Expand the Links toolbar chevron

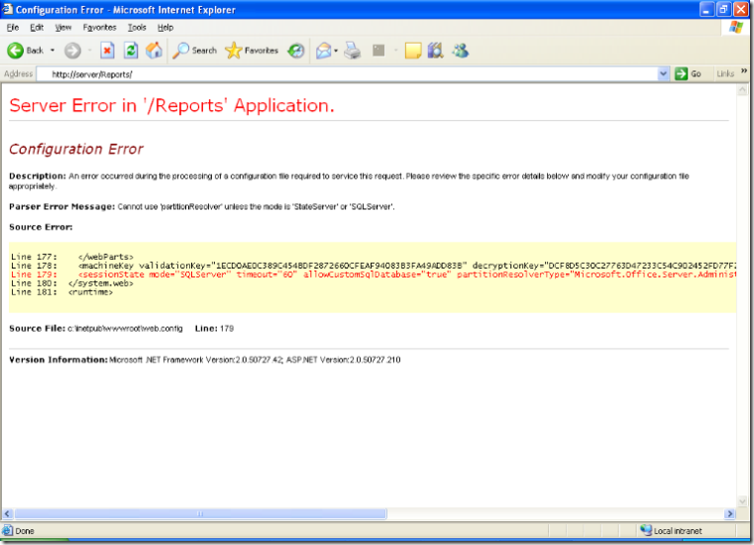(x=744, y=71)
